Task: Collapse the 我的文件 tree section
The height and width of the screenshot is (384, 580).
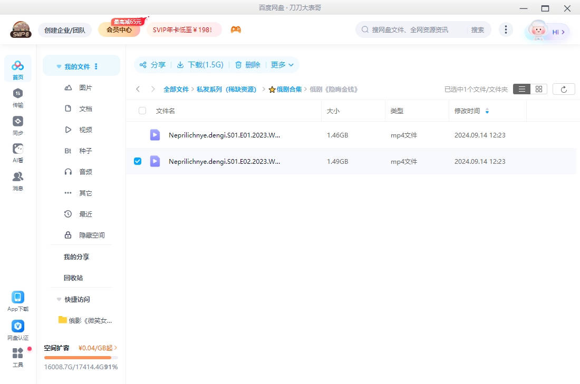Action: [x=59, y=67]
